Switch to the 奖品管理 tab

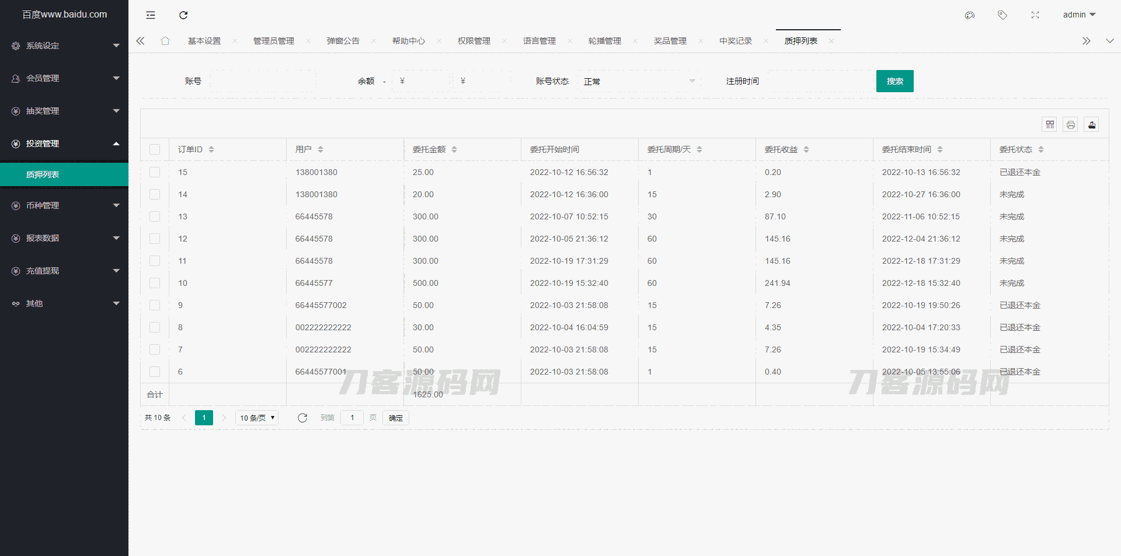[670, 41]
